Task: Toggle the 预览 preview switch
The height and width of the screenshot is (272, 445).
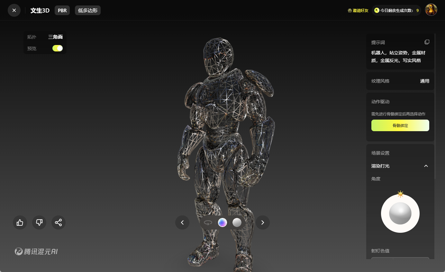Action: pyautogui.click(x=58, y=48)
